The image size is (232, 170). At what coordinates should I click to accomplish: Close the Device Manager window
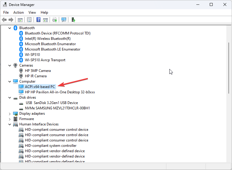click(225, 4)
